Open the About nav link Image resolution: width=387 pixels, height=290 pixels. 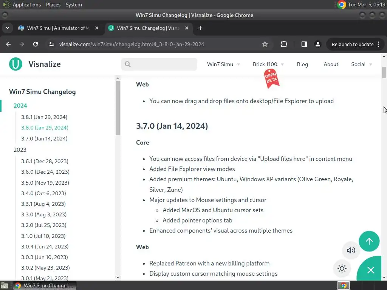click(331, 64)
